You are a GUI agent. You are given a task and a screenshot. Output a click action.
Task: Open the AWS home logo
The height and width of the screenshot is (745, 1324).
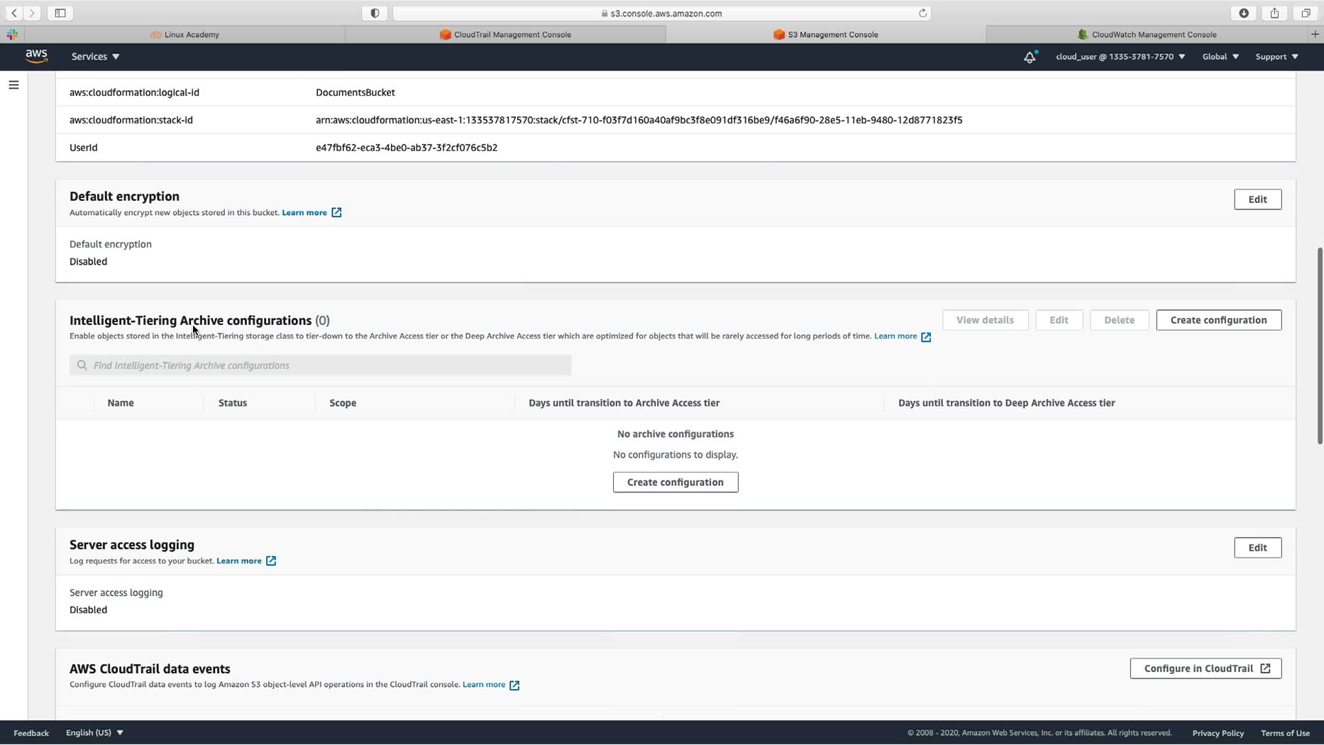[x=36, y=56]
